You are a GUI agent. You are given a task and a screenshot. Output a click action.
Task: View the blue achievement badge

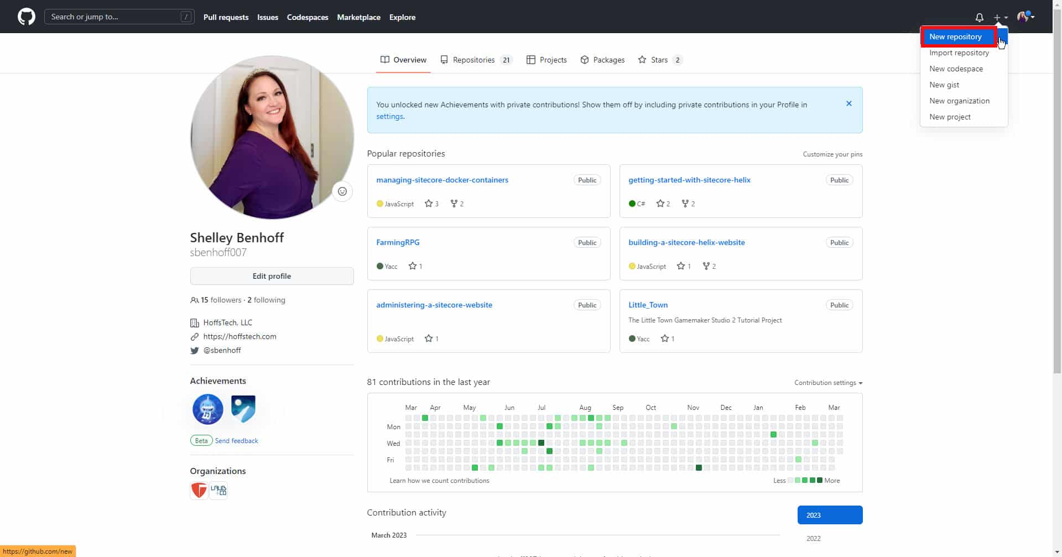click(243, 409)
